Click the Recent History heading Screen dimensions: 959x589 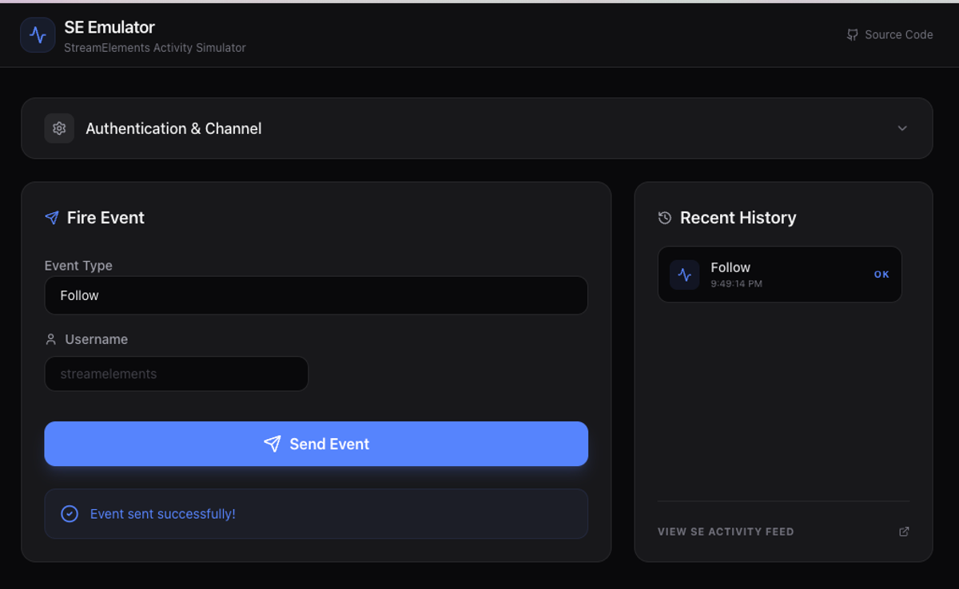coord(738,218)
